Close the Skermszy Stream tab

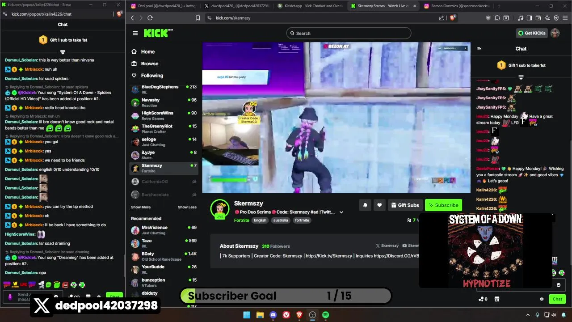coord(415,6)
